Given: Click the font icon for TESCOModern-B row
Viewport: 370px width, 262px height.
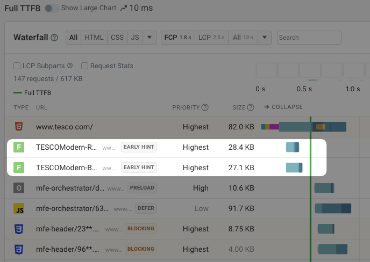Looking at the screenshot, I should click(19, 168).
